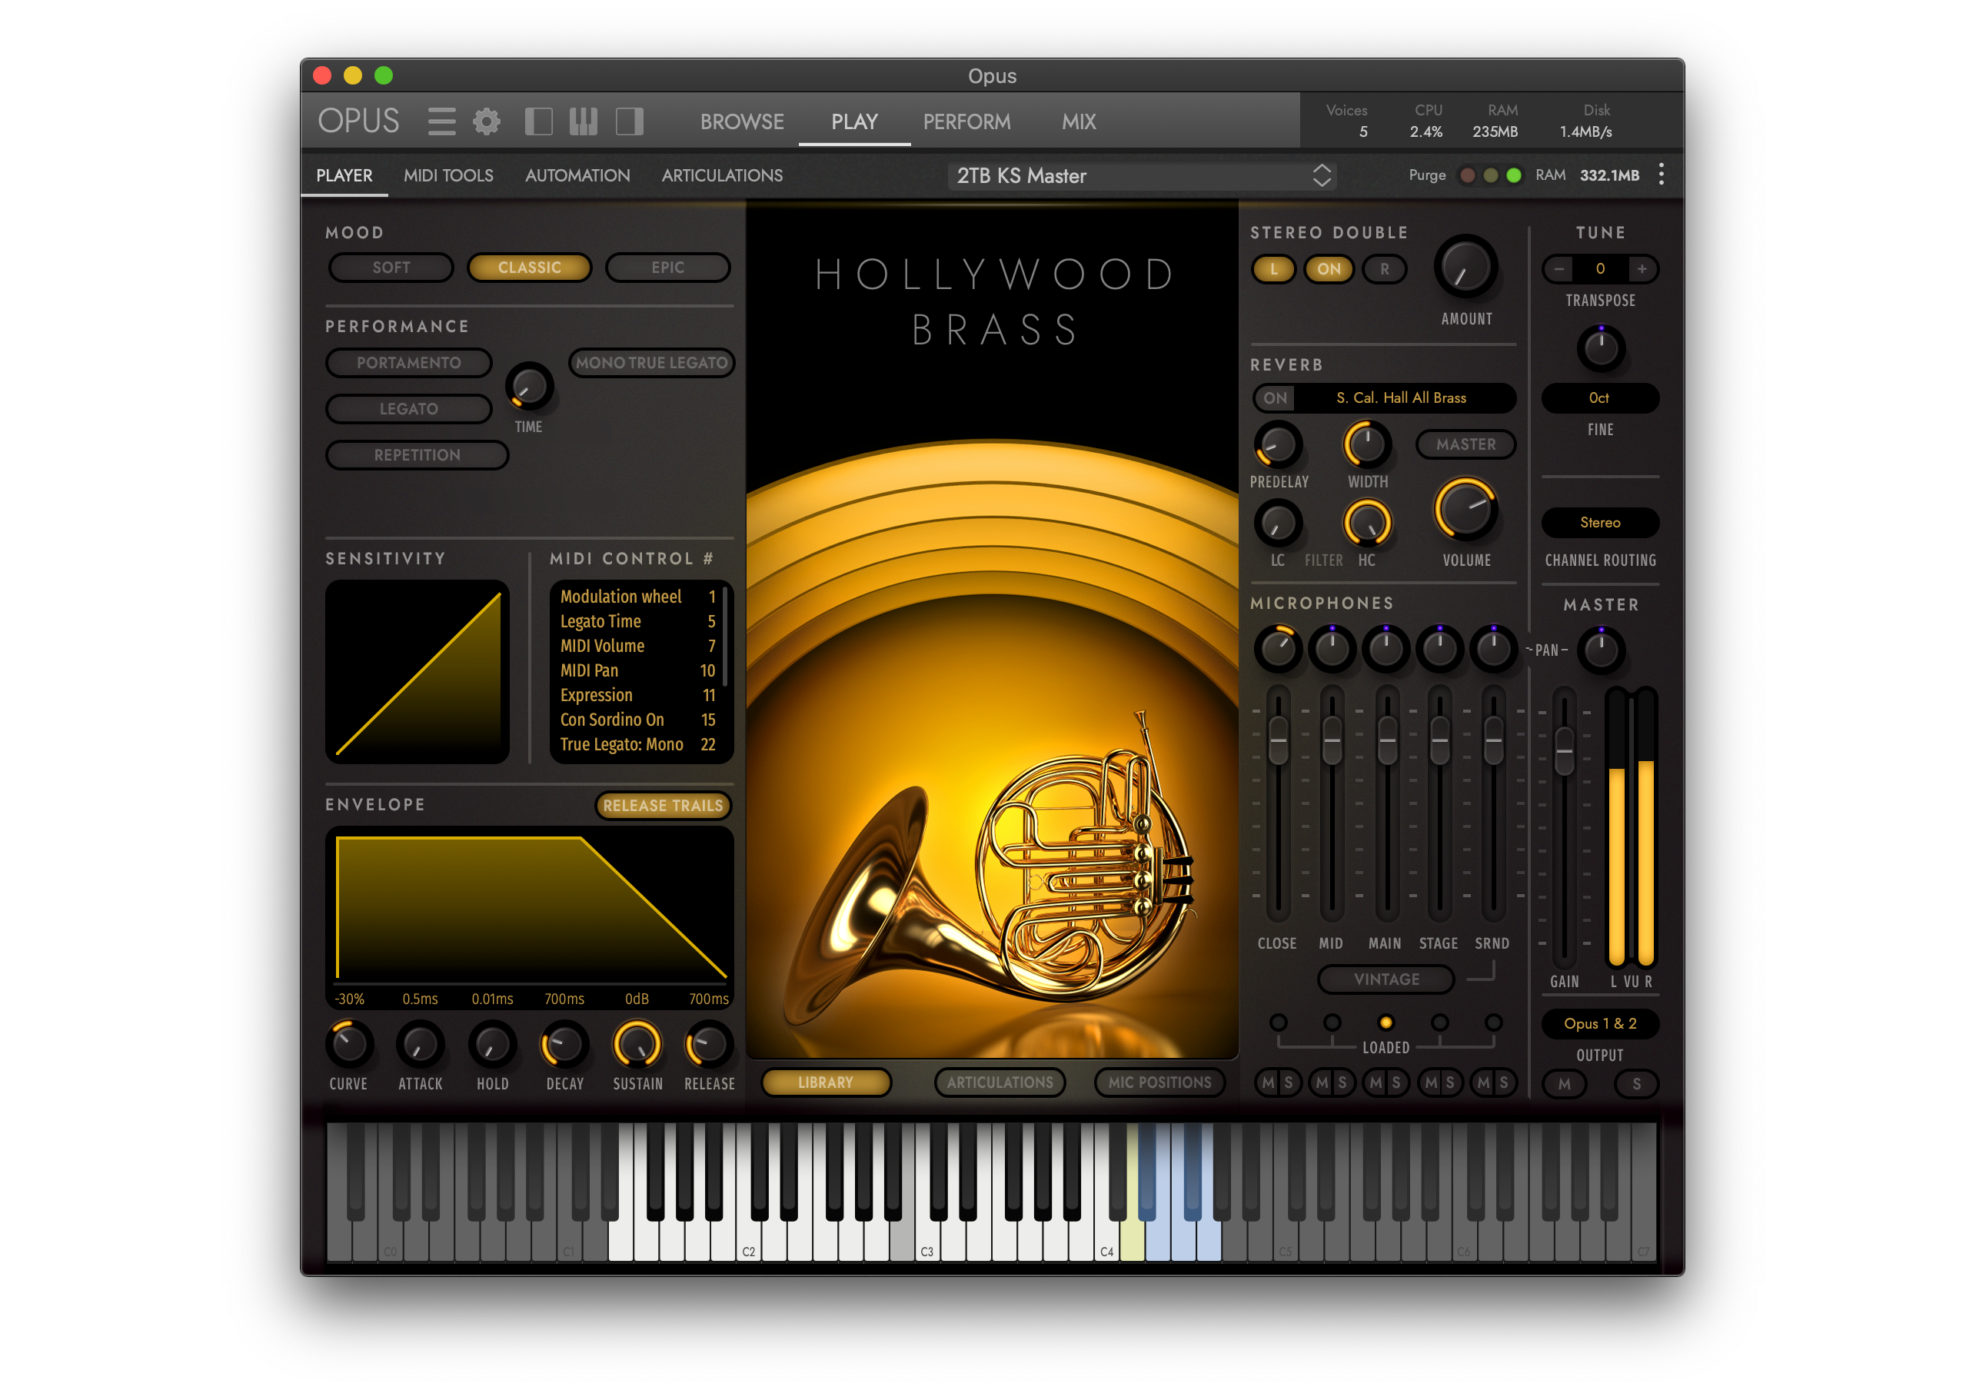This screenshot has width=1986, height=1390.
Task: Click the master Gain fader
Action: click(x=1564, y=751)
